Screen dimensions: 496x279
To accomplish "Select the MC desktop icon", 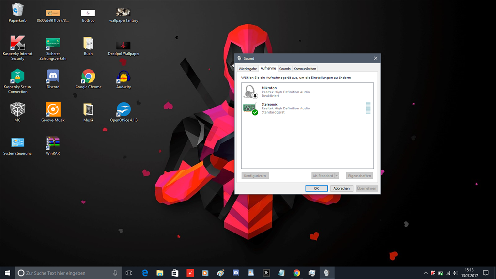I will (x=17, y=112).
